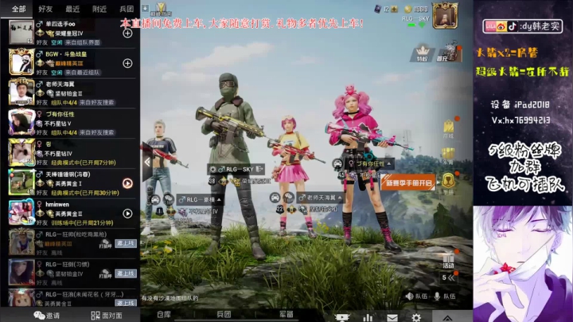Click the small arrow box at top left of lobby
The image size is (573, 322).
[146, 8]
